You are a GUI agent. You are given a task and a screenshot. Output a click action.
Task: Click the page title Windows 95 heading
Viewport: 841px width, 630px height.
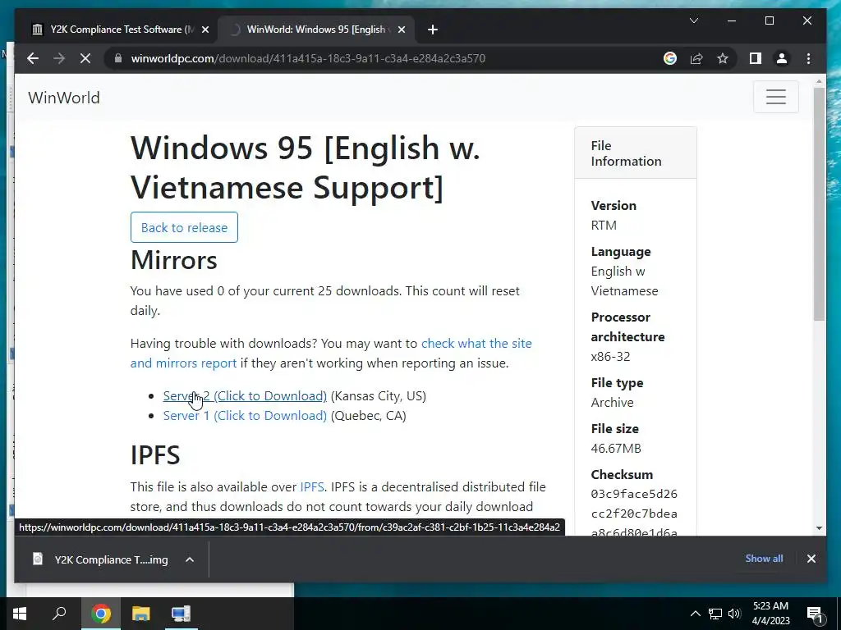tap(306, 167)
